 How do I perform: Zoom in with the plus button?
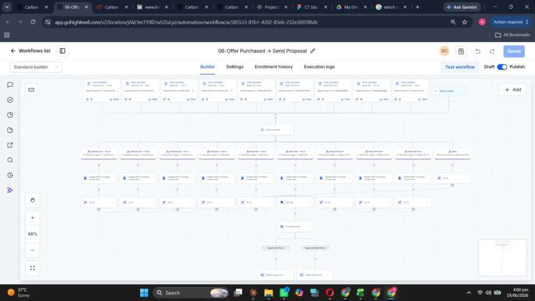pyautogui.click(x=32, y=218)
